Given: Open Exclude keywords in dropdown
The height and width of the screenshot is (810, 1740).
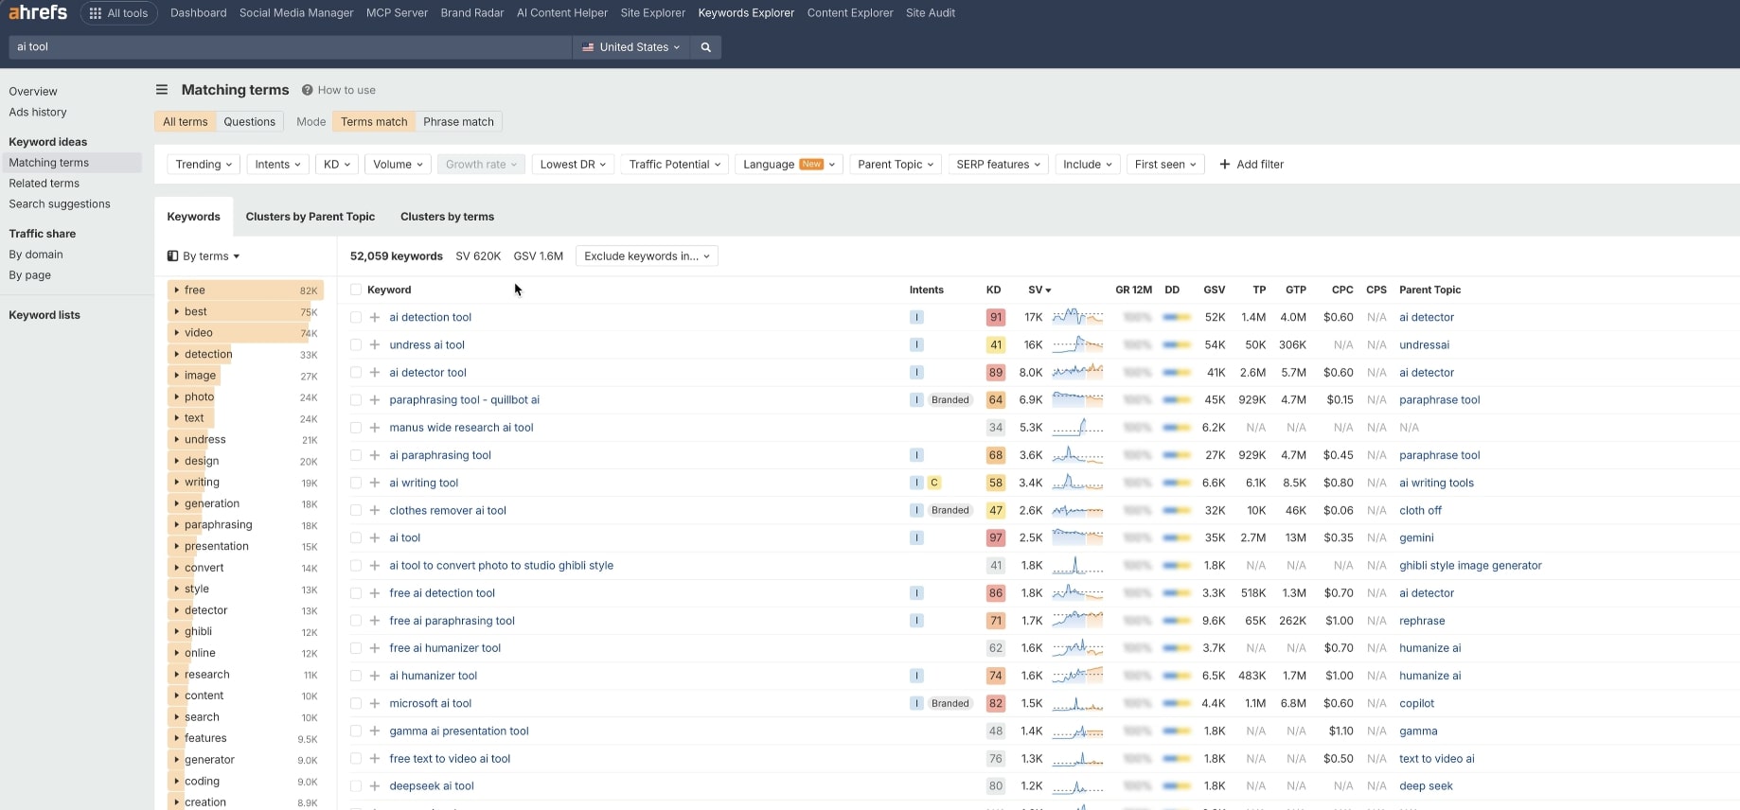Looking at the screenshot, I should (x=647, y=256).
